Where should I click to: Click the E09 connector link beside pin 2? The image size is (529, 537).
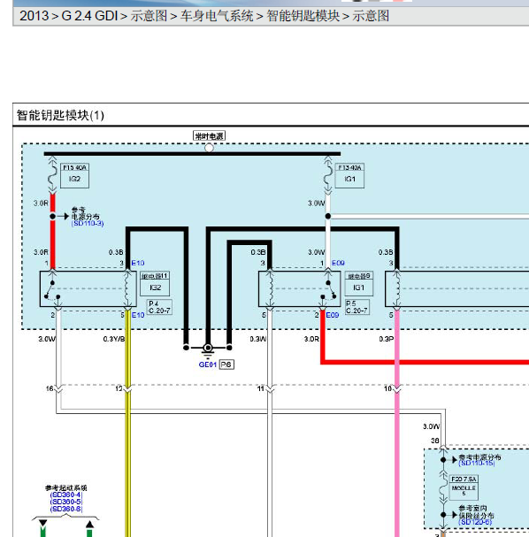[x=332, y=315]
